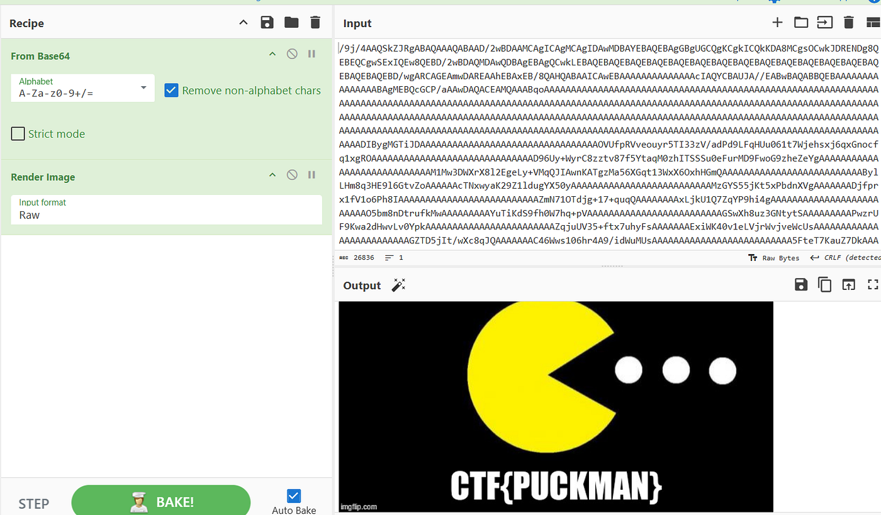Click into the Base64 input text area

click(x=608, y=146)
